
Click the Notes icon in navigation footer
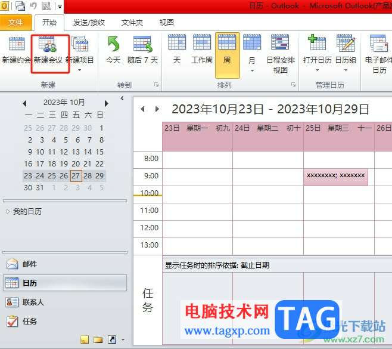[x=85, y=339]
